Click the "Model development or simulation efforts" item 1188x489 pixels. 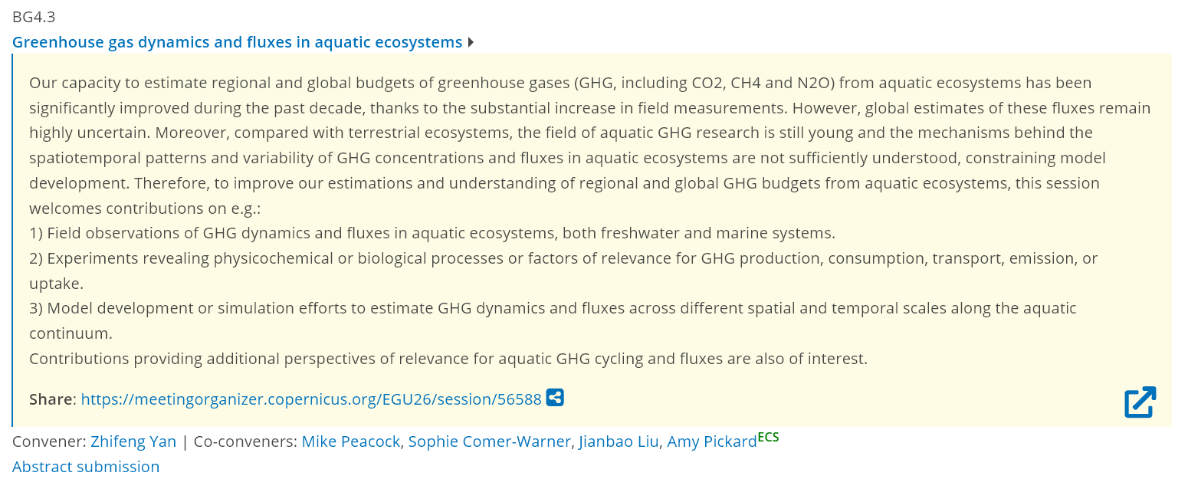click(x=552, y=308)
